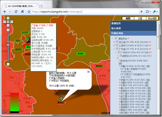Click the 番禺区 map label
Viewport: 162px width, 117px height.
click(x=61, y=102)
